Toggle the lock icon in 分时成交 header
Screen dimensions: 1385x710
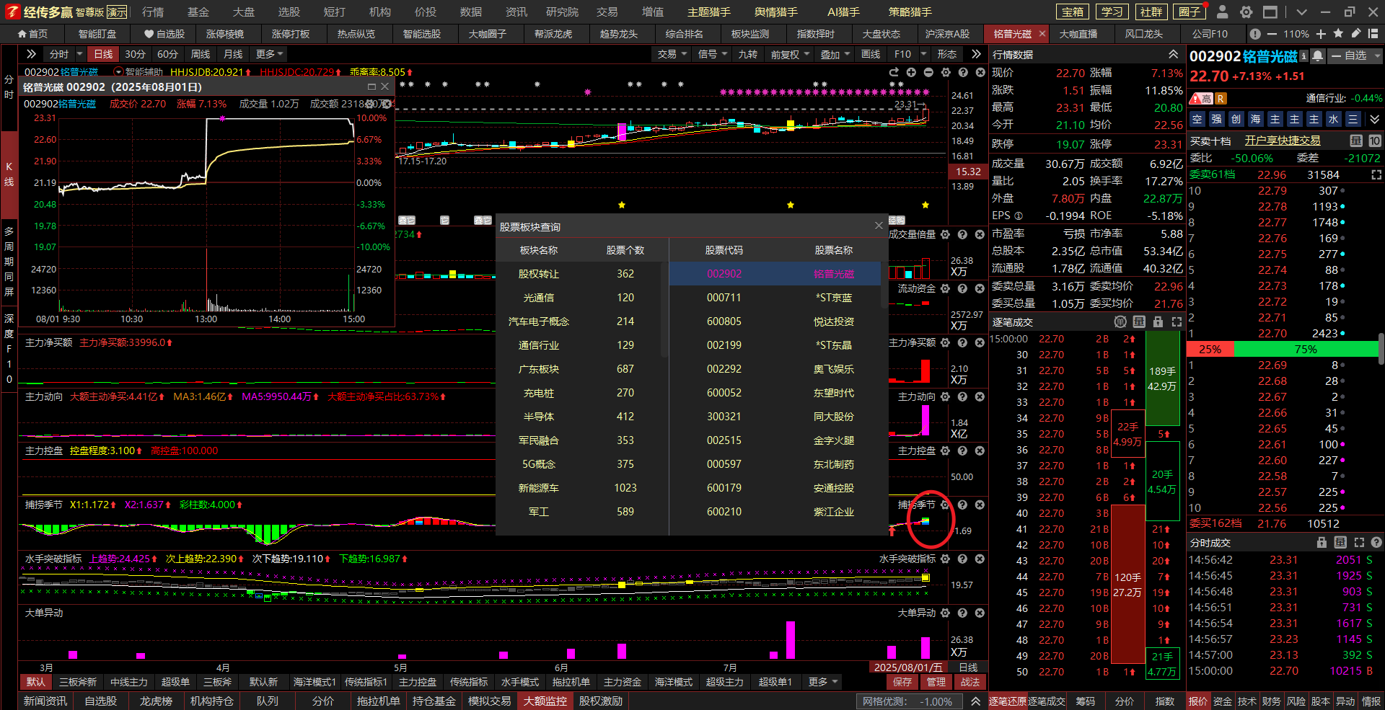coord(1322,542)
